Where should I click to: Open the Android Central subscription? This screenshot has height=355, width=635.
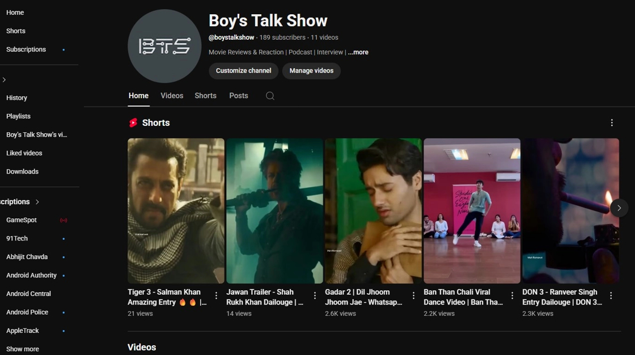click(x=28, y=294)
